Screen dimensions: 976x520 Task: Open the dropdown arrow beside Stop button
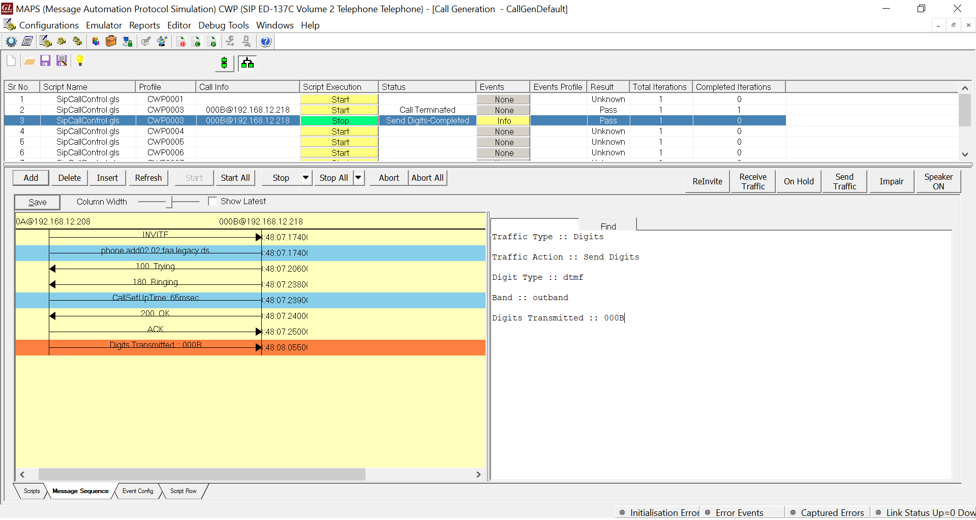[306, 178]
